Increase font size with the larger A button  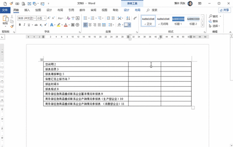tap(49, 18)
